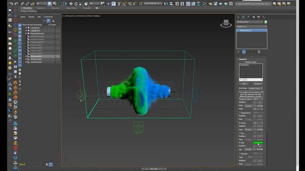Click the play arrow icon in the left toolbar
Image resolution: width=305 pixels, height=171 pixels.
(x=15, y=62)
